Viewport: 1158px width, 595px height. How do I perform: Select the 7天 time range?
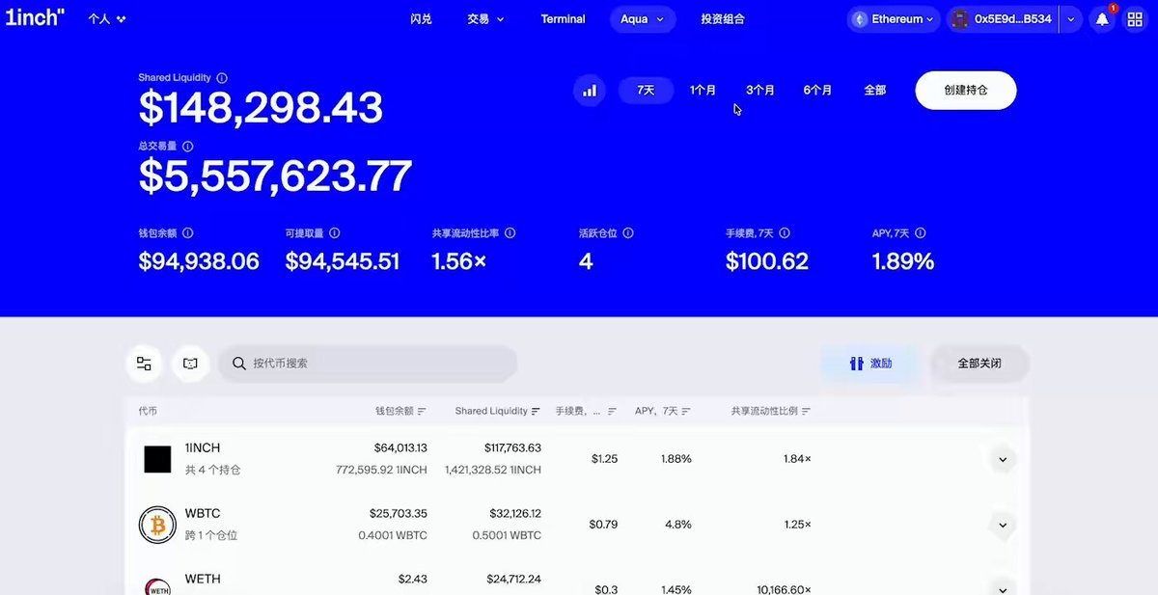(646, 91)
